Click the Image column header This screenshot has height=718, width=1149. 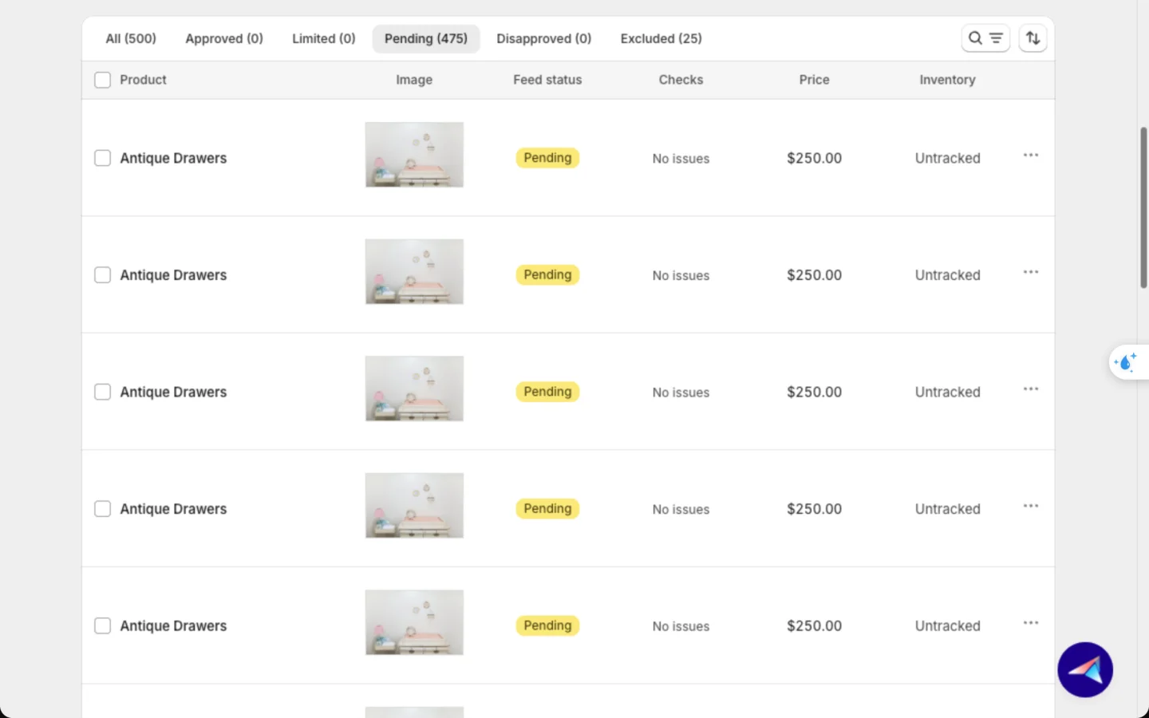pyautogui.click(x=414, y=80)
